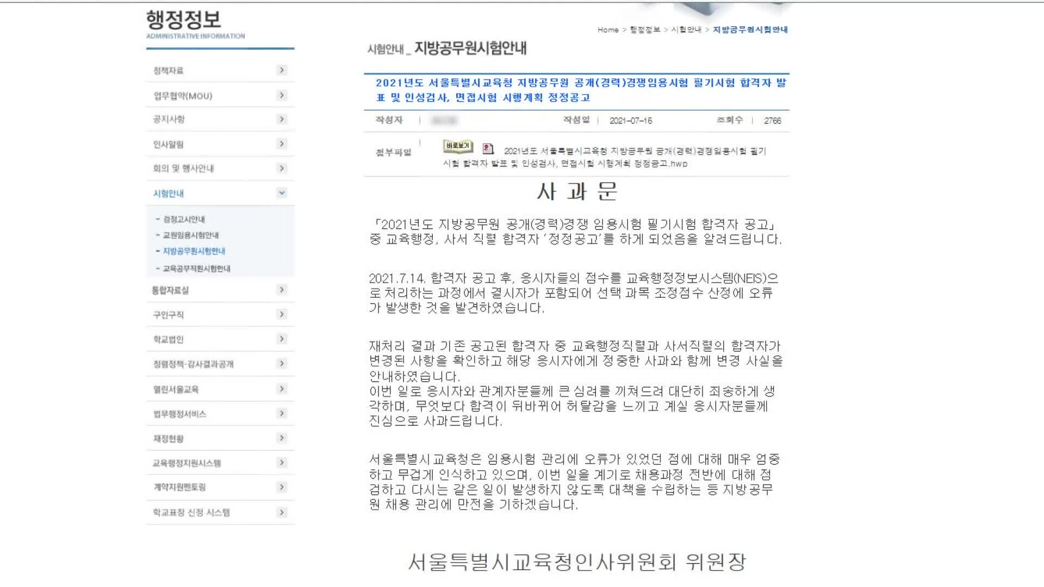Open the 통합자료실 menu item
This screenshot has height=587, width=1044.
point(170,290)
